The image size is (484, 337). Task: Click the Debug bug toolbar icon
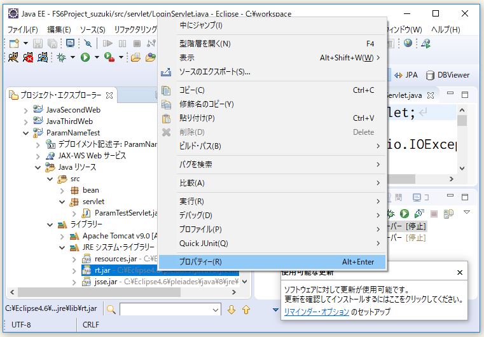point(62,57)
